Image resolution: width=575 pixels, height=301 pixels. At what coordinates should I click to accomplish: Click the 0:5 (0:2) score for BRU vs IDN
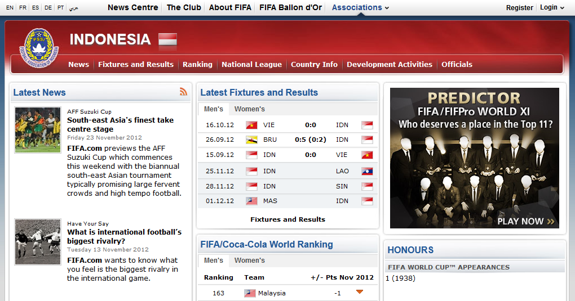(310, 140)
